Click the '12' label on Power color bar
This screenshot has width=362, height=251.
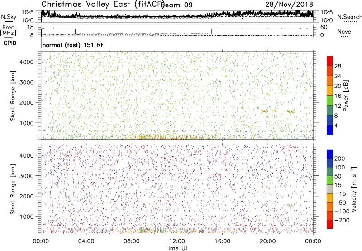pos(338,106)
